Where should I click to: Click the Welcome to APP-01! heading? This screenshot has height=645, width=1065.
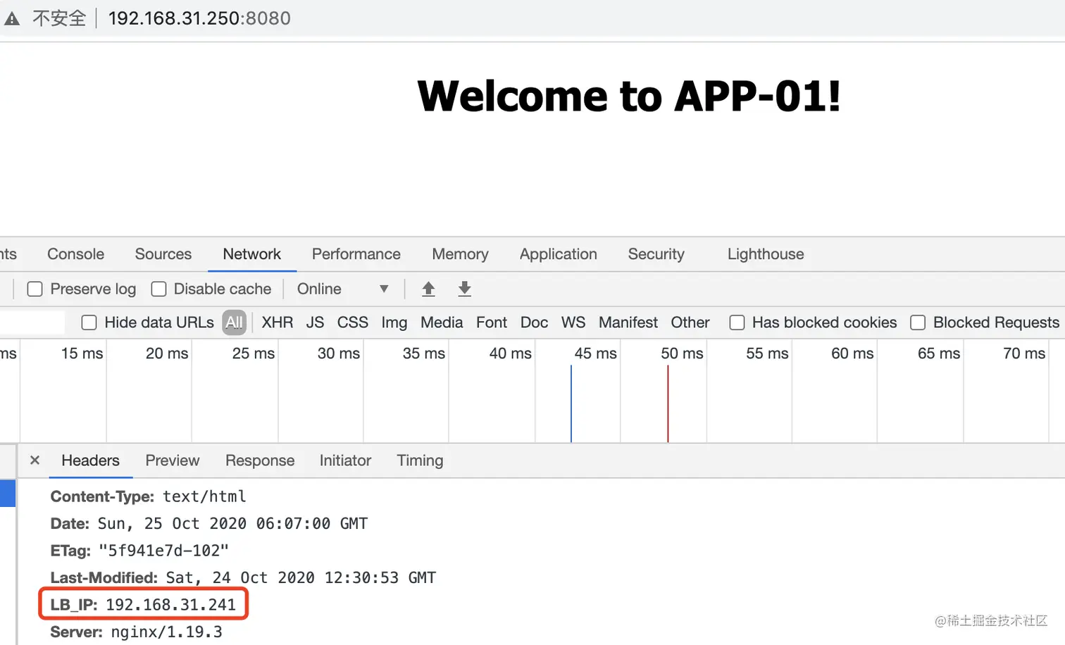point(629,96)
